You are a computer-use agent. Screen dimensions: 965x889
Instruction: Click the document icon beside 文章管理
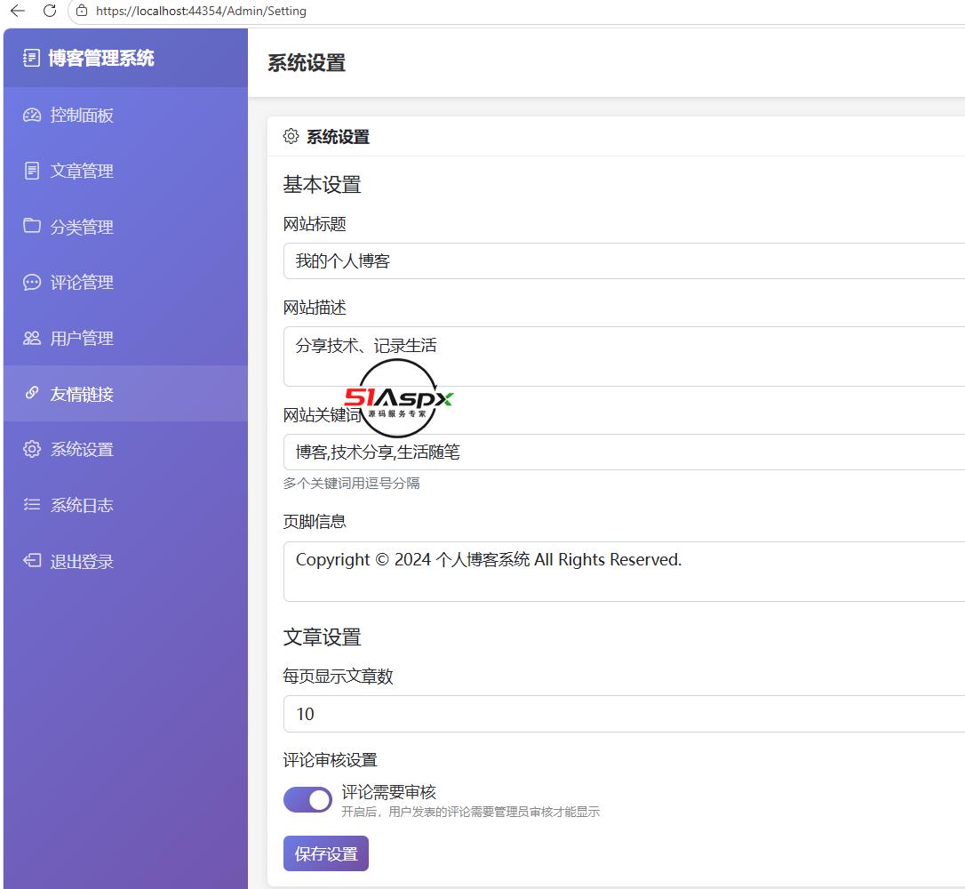(32, 171)
